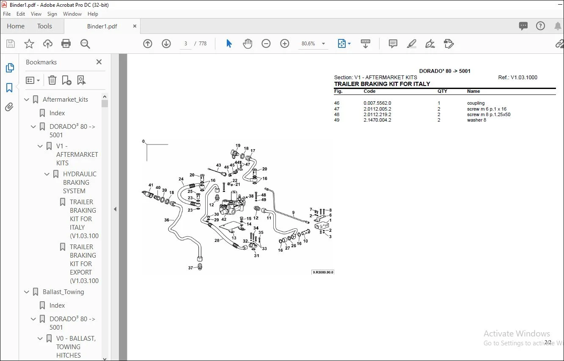Screen dimensions: 564x361
Task: Close the Bookmarks panel
Action: tap(99, 62)
